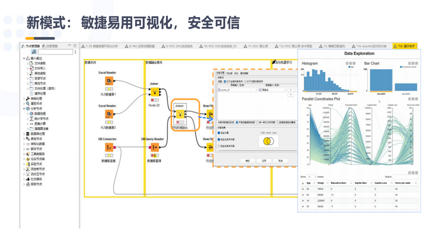
Task: Click the XLS数据源1 Excel Reader node icon
Action: [x=109, y=81]
